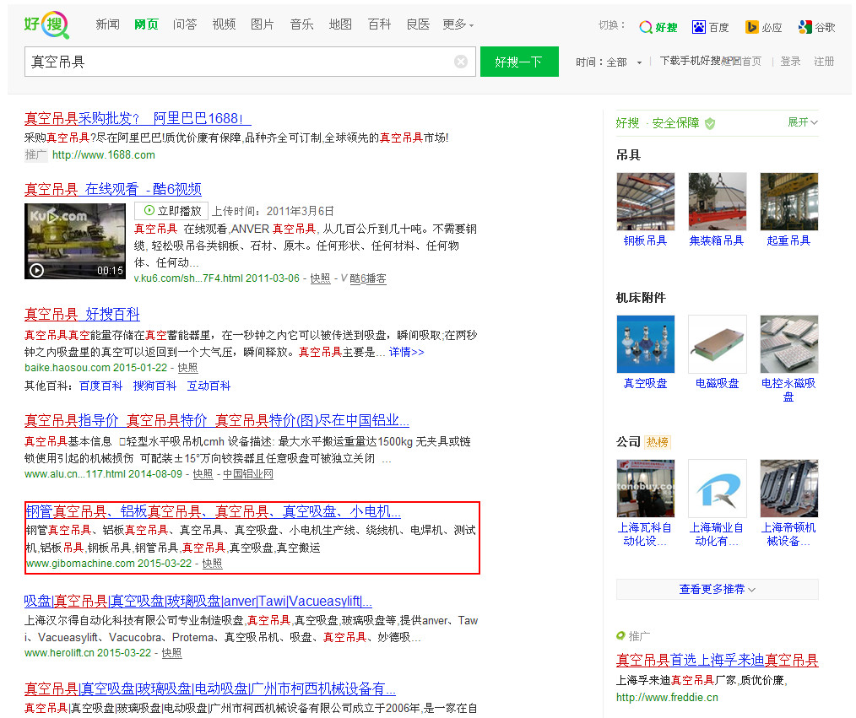
Task: Open the 地图 tab
Action: (x=341, y=24)
